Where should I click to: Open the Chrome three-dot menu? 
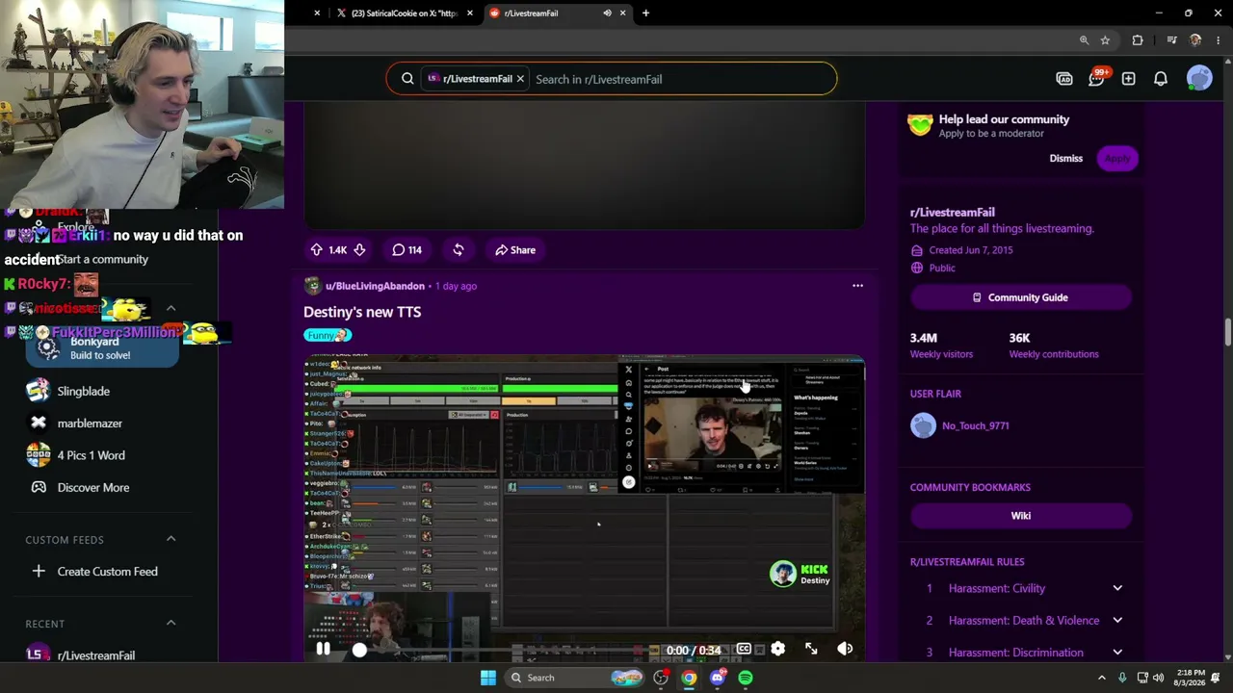coord(1219,40)
